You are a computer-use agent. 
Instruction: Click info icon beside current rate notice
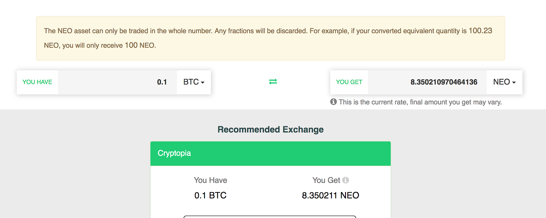click(333, 102)
